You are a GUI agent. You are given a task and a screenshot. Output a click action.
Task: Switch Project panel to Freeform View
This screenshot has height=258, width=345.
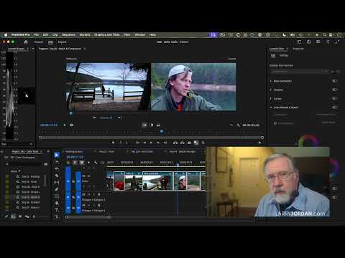click(27, 216)
